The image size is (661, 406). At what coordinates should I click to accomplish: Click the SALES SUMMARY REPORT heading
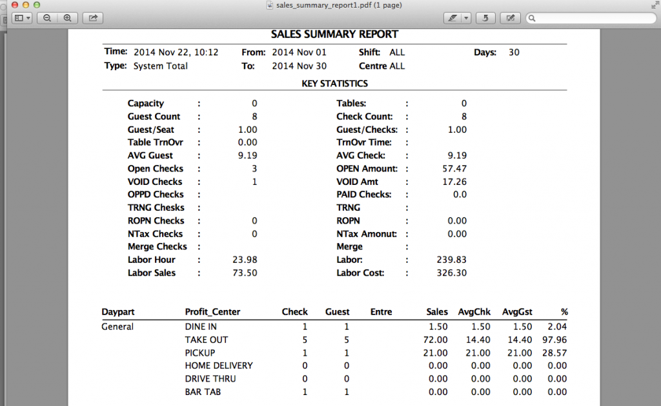point(334,34)
